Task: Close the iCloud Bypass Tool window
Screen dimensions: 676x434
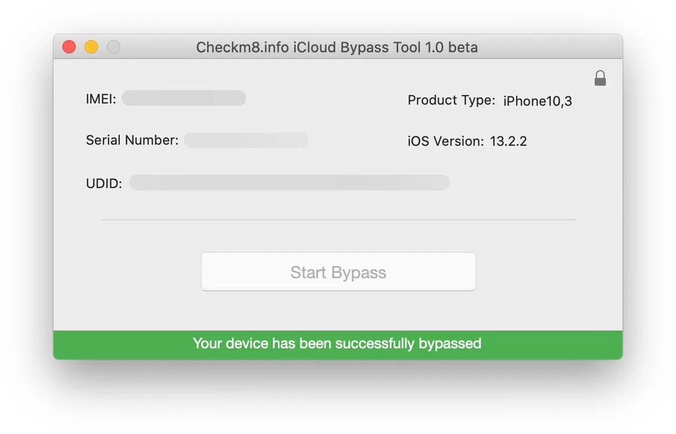Action: [x=69, y=47]
